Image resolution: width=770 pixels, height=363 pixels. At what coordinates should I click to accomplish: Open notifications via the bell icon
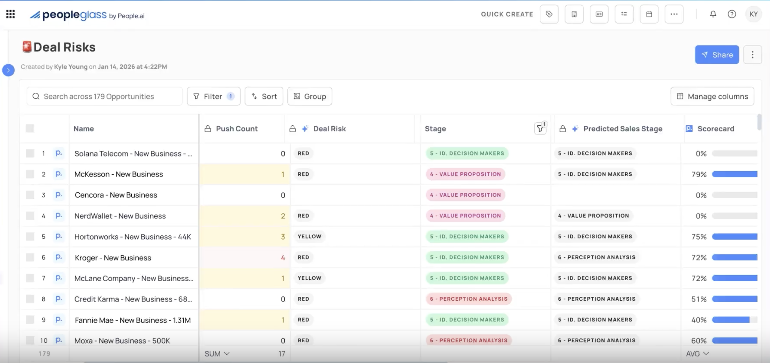pyautogui.click(x=713, y=14)
